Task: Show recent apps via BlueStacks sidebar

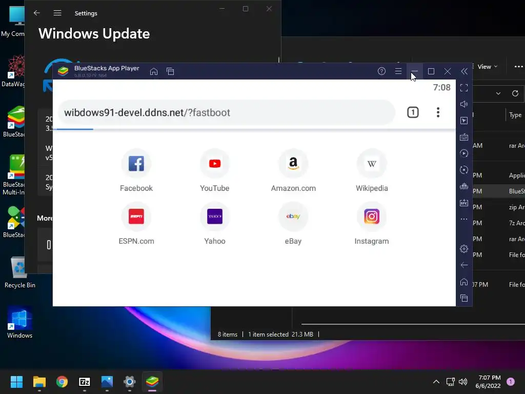Action: (x=464, y=298)
